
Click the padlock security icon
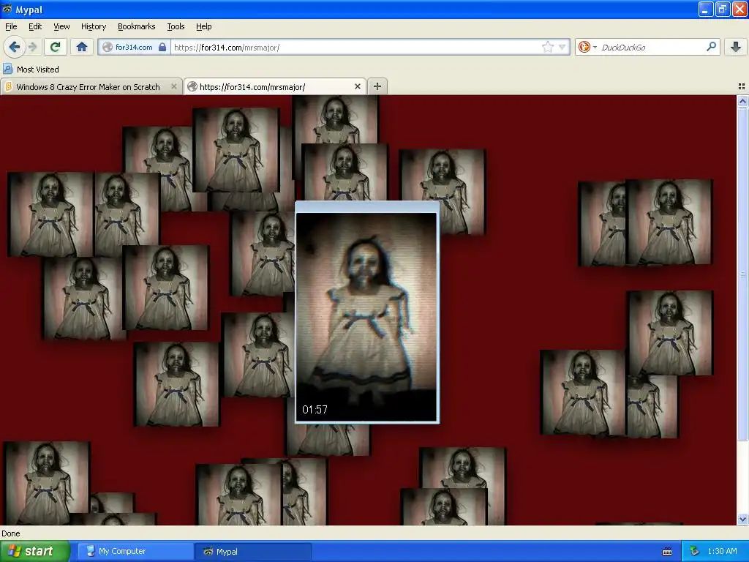pos(162,47)
